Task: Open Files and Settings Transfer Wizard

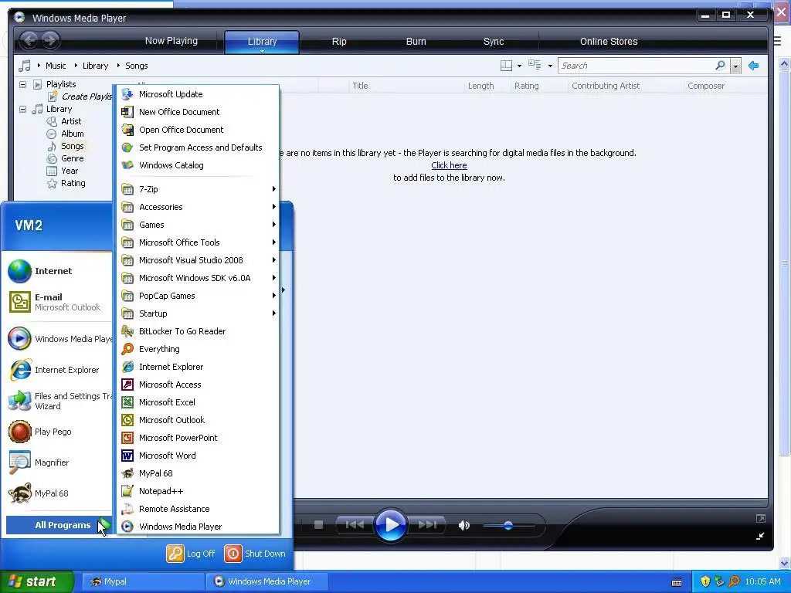Action: tap(59, 401)
